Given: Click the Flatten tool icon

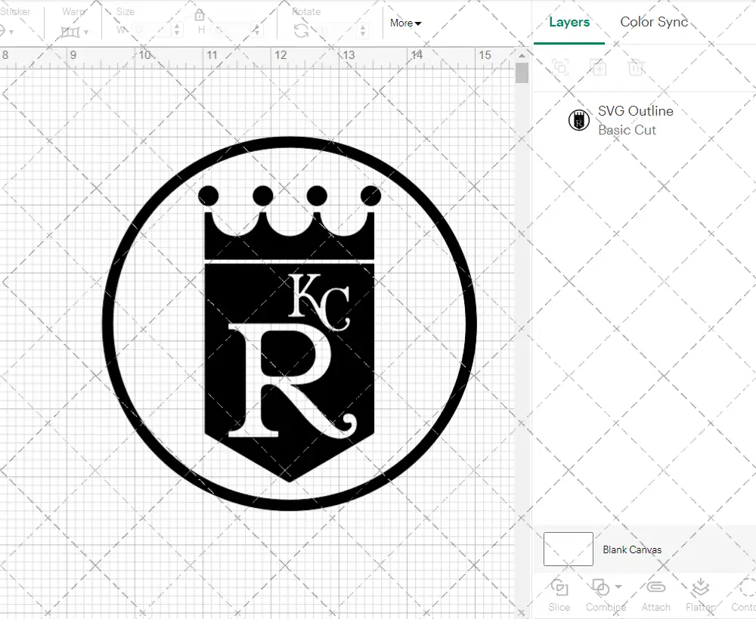Looking at the screenshot, I should pos(700,587).
